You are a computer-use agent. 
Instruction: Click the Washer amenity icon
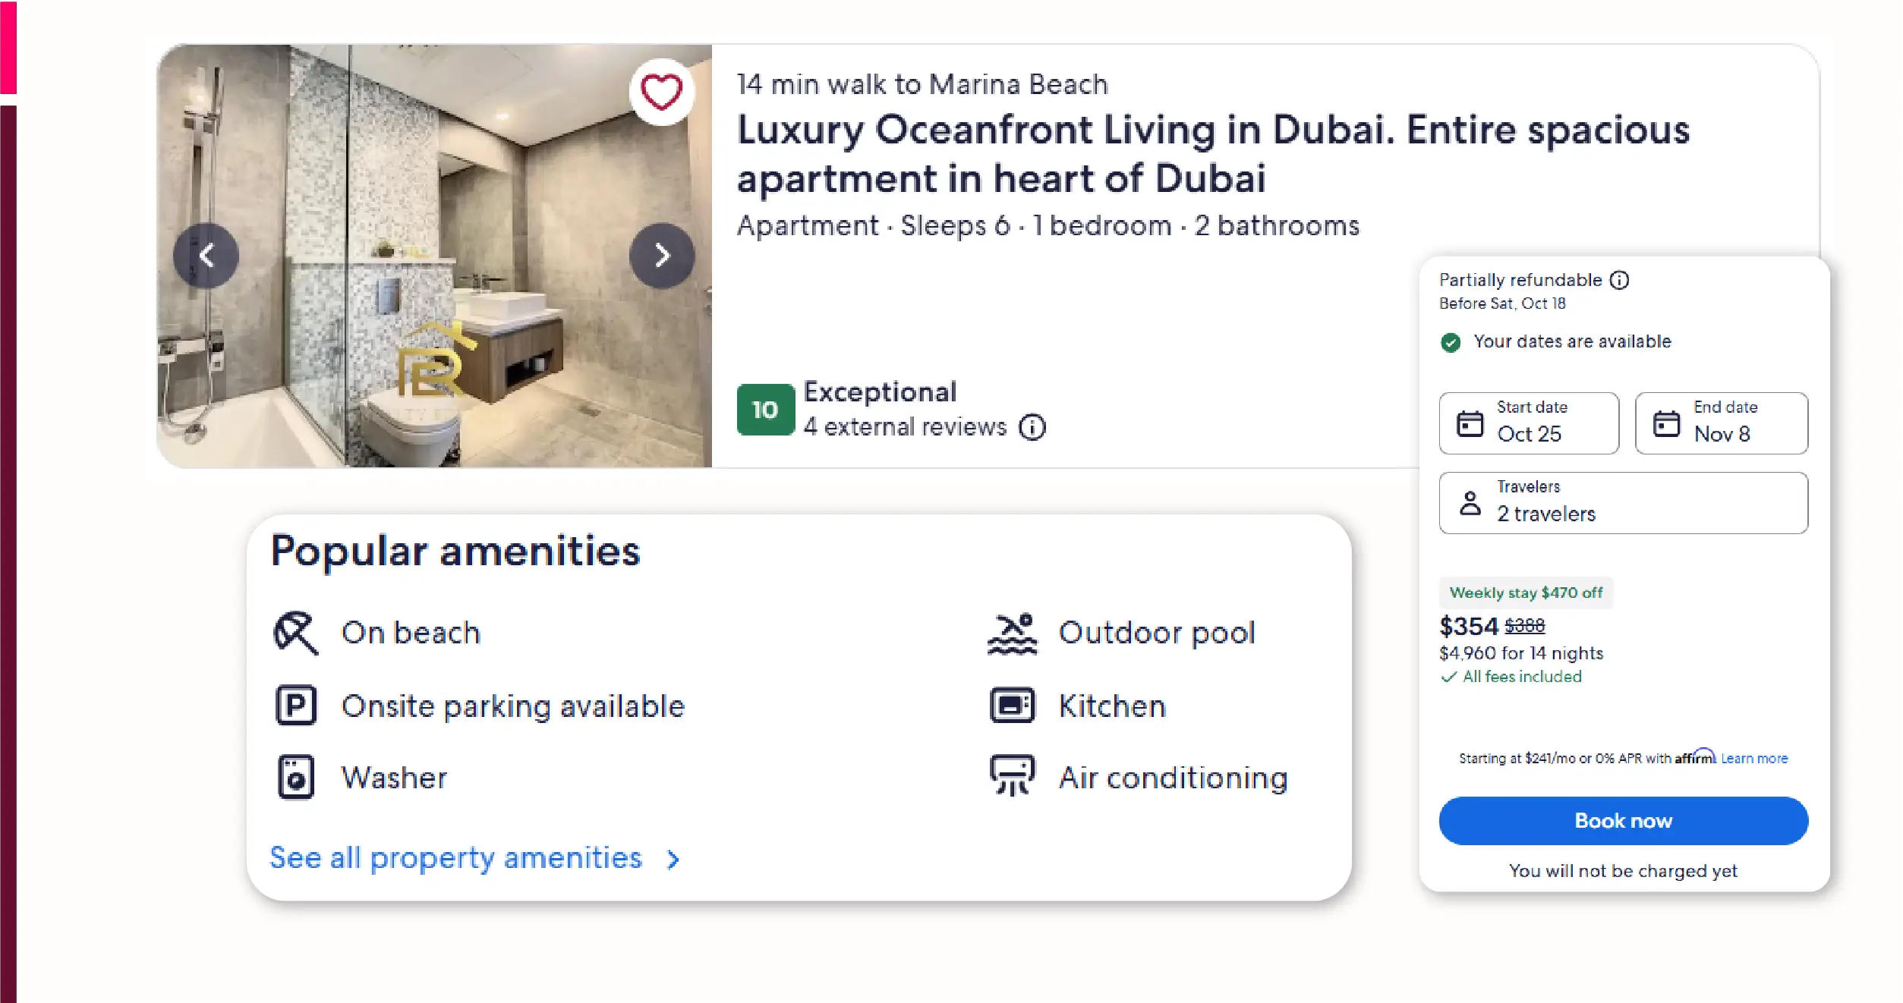(295, 778)
